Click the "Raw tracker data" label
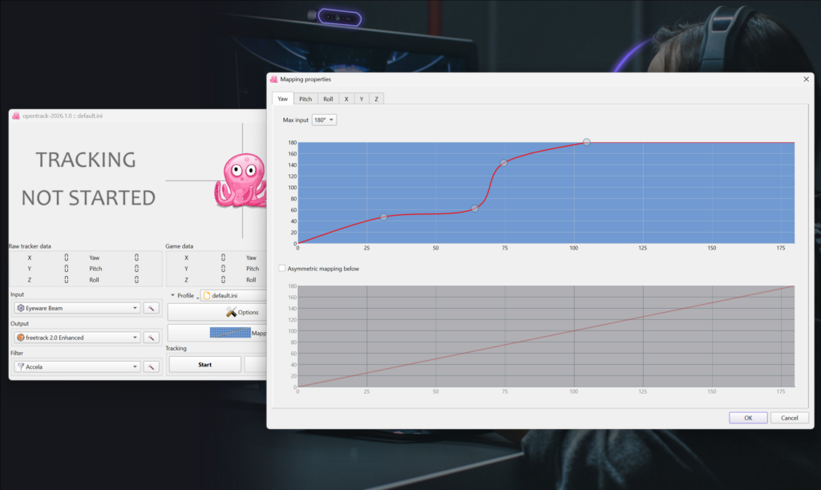 (x=30, y=246)
